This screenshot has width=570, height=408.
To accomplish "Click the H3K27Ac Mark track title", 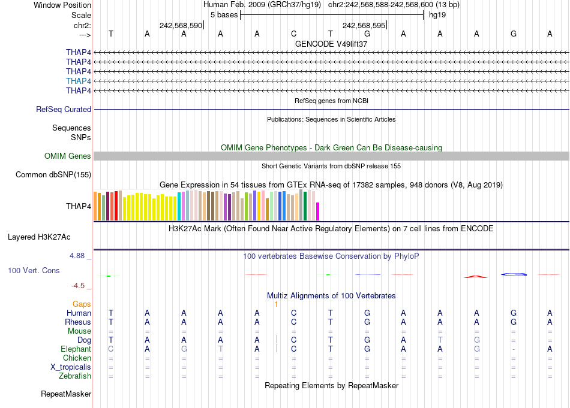I will (x=331, y=229).
